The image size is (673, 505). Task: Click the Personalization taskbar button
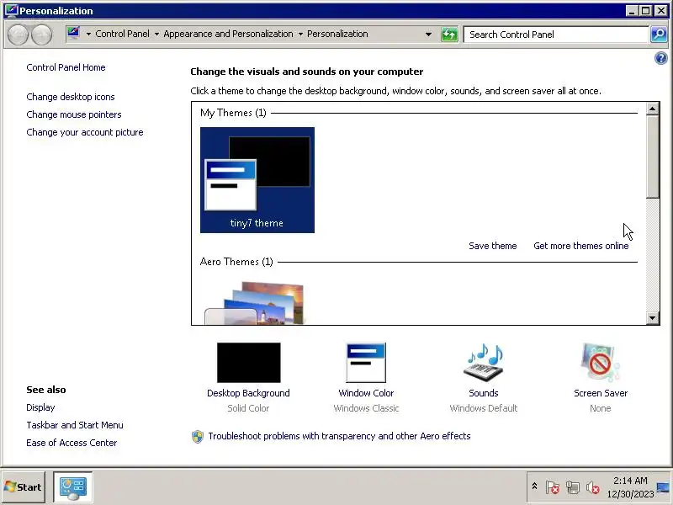[x=73, y=487]
